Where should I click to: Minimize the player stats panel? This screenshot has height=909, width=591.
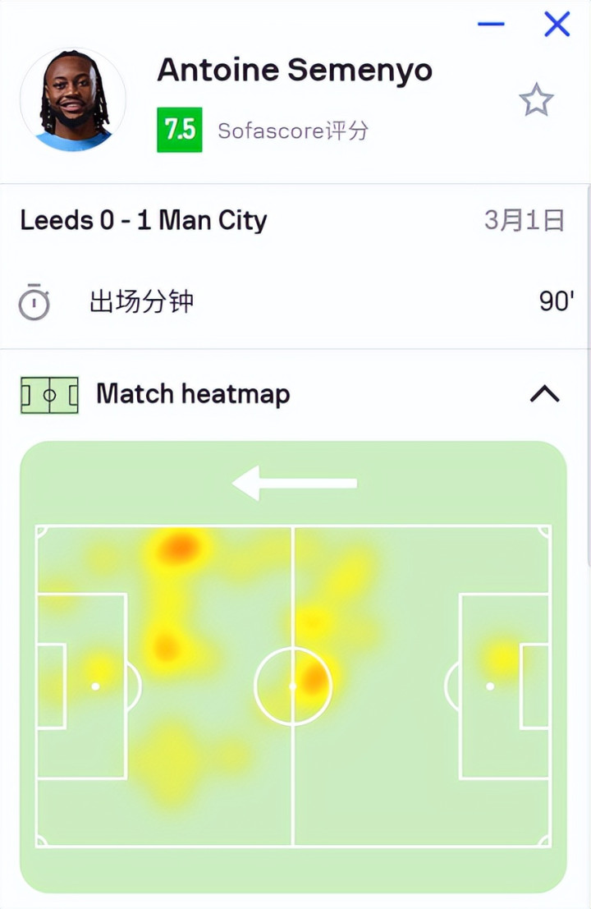click(x=491, y=24)
